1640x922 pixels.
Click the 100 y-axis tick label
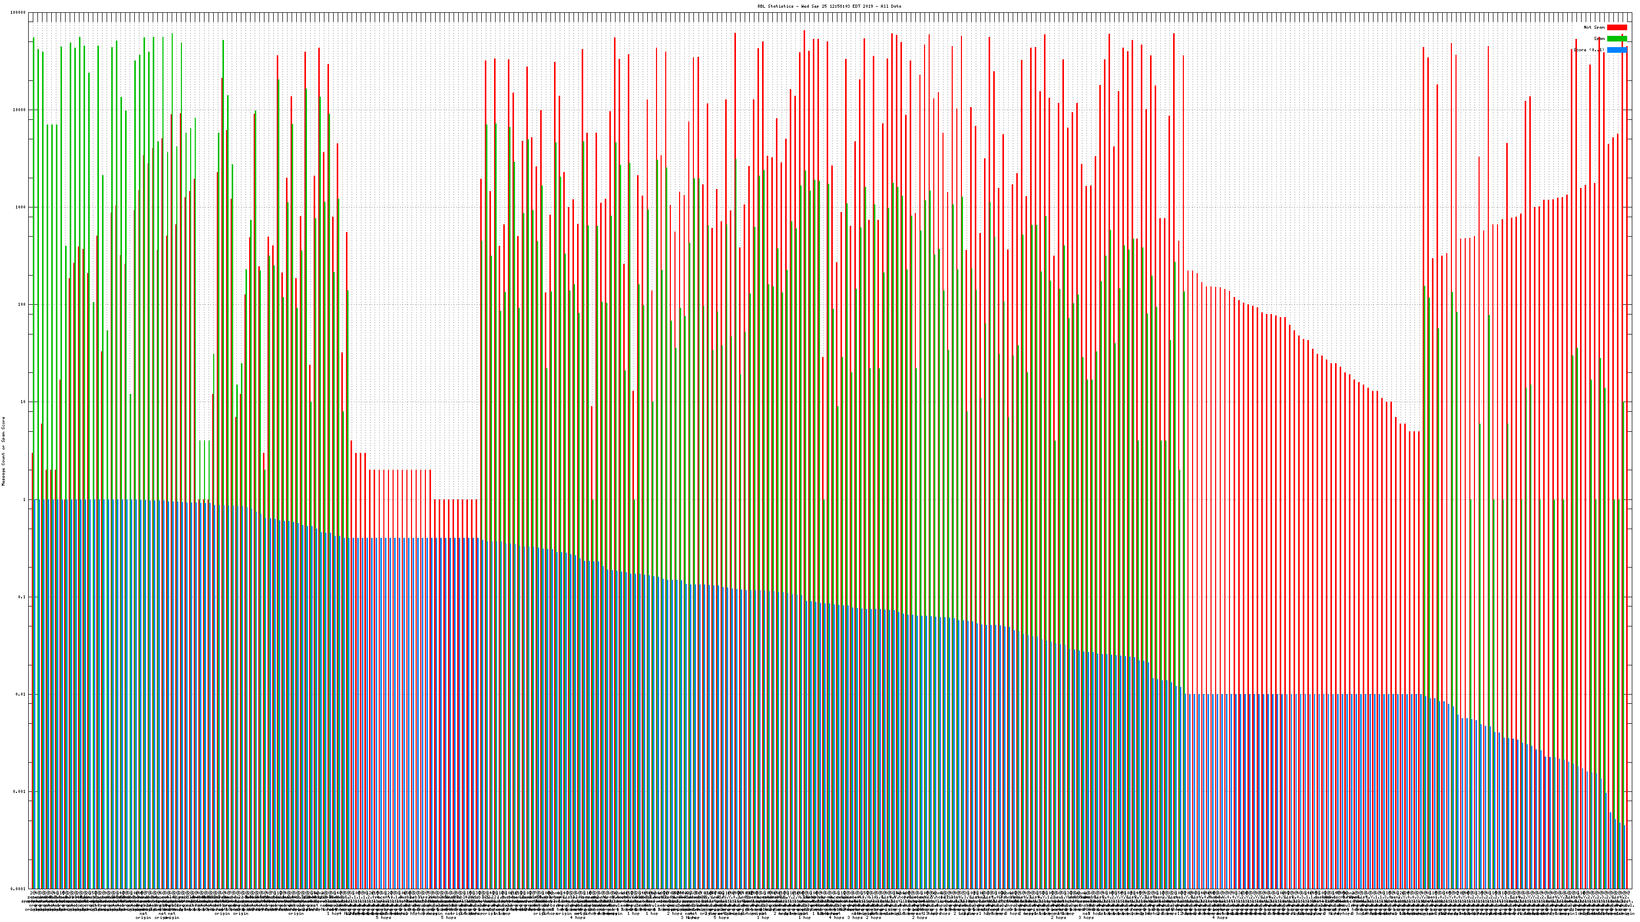(22, 305)
